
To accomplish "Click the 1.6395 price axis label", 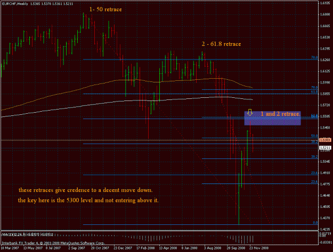I will coord(325,48).
